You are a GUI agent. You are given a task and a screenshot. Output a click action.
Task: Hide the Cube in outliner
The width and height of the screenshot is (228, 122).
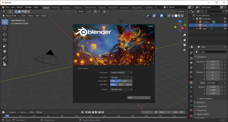click(x=225, y=25)
